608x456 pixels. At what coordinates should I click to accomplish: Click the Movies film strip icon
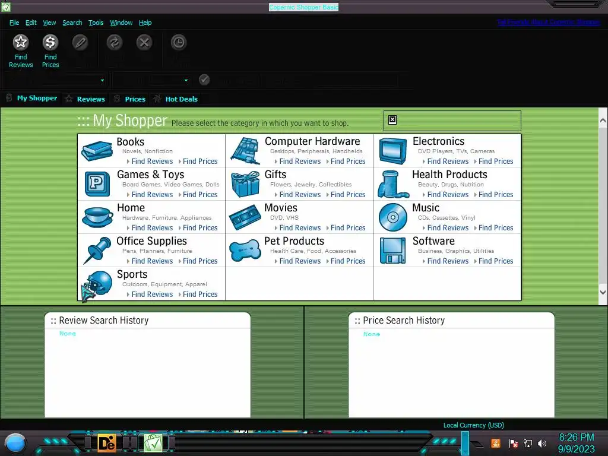(x=245, y=217)
